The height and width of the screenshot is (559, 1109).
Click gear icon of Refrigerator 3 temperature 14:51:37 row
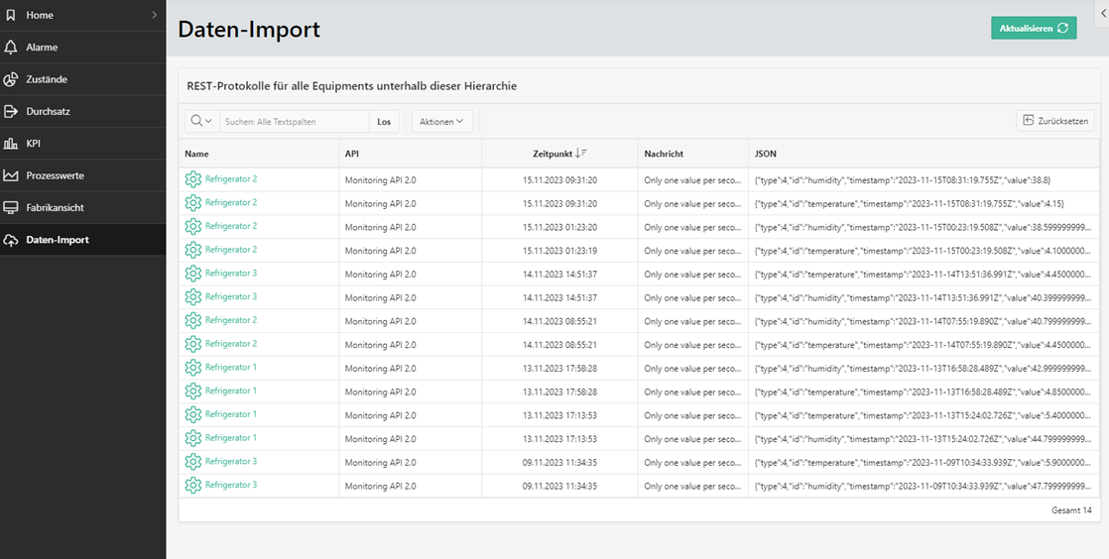(193, 274)
